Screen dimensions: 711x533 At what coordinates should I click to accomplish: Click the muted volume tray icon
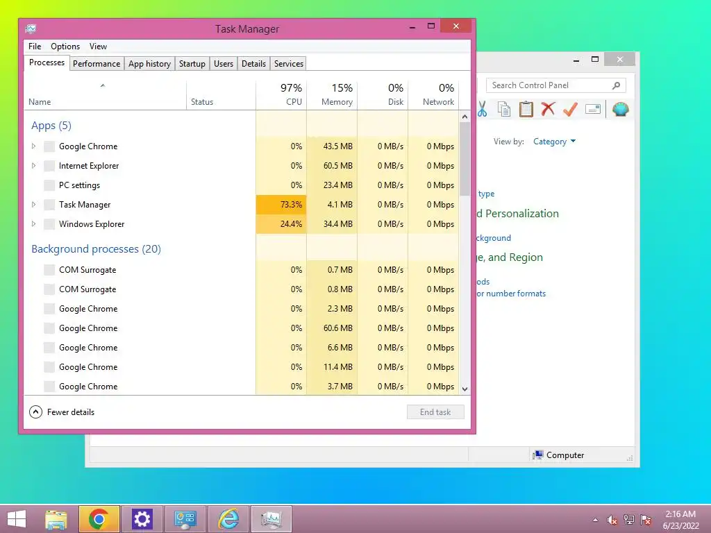(x=612, y=520)
